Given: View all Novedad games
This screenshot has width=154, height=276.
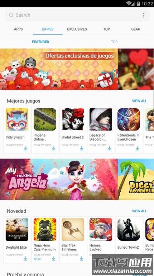Looking at the screenshot, I should [139, 211].
